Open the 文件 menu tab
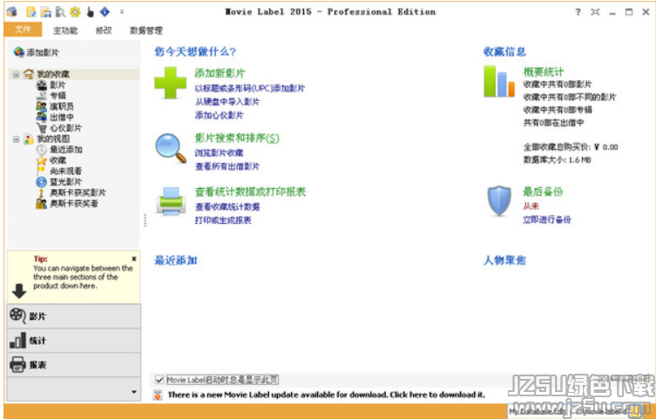Viewport: 656px width, 419px height. pyautogui.click(x=23, y=30)
